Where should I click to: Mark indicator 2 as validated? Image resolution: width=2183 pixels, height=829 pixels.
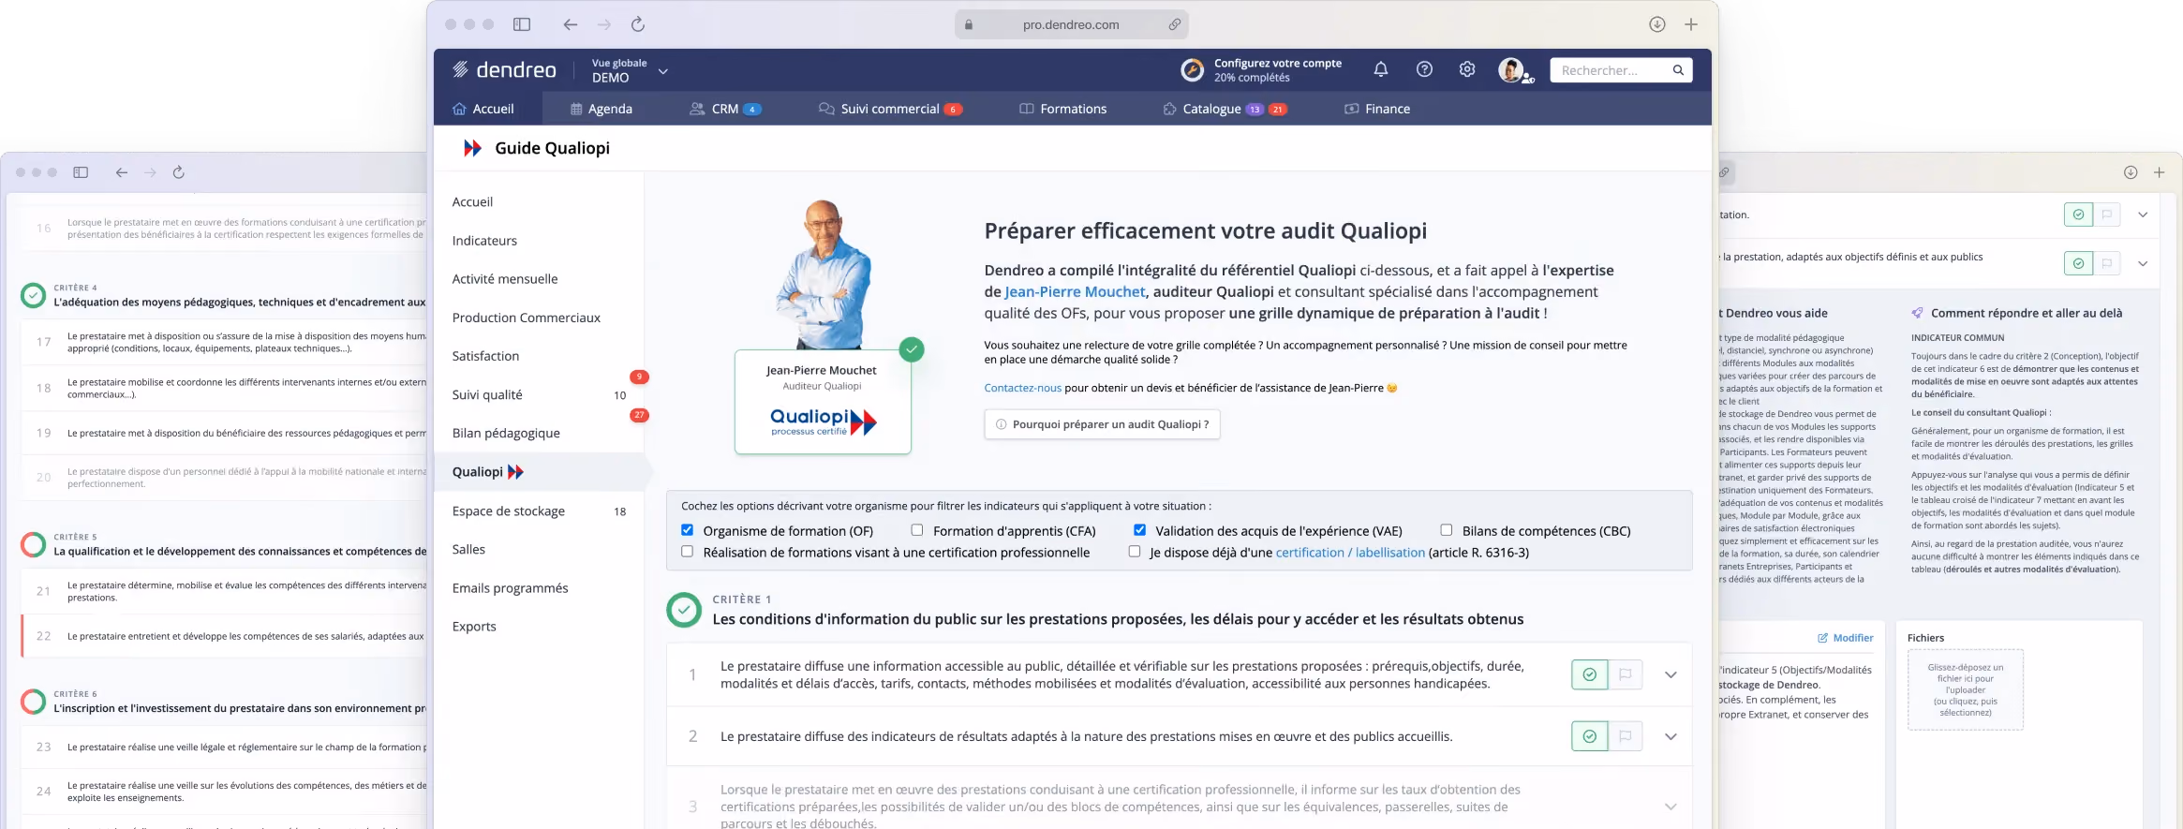[1589, 736]
